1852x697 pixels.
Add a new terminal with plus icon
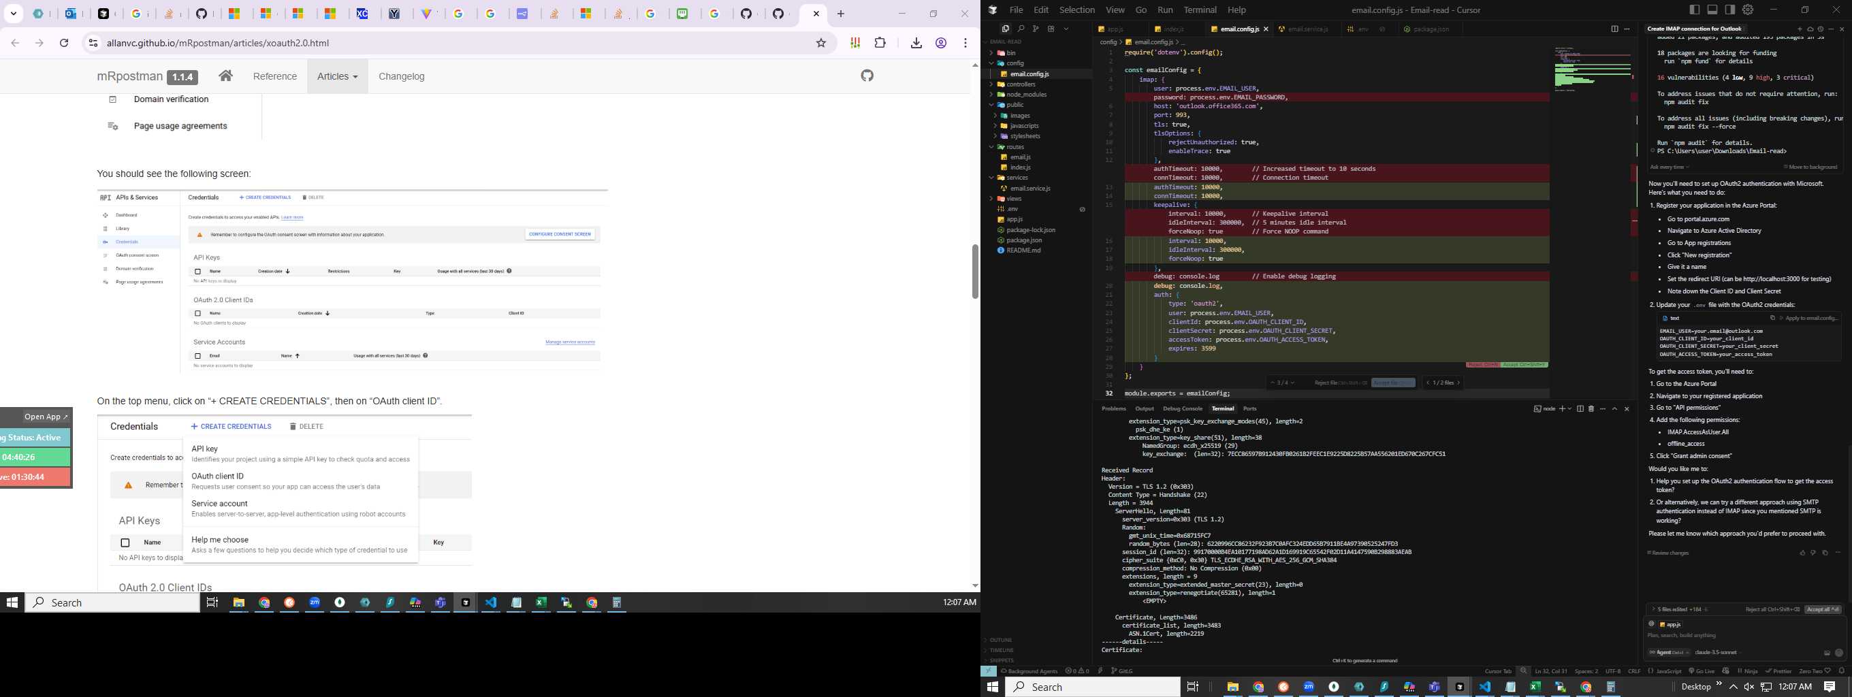(x=1562, y=409)
